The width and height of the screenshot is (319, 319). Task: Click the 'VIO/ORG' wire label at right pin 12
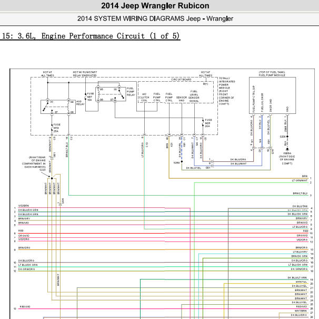pyautogui.click(x=302, y=240)
